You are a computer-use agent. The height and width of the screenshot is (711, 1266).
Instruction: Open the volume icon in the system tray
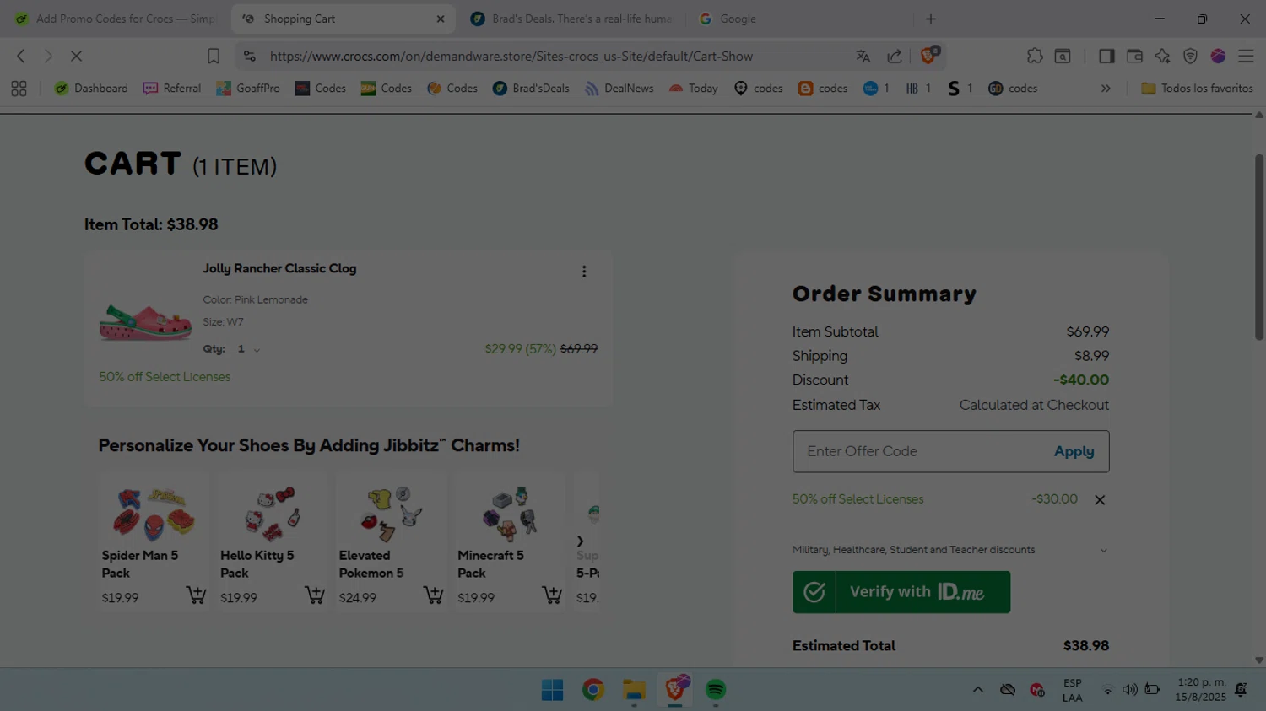click(1130, 690)
